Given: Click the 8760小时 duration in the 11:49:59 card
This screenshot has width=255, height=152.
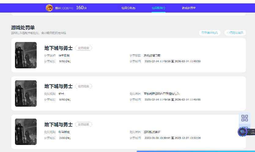Looking at the screenshot, I should click(x=65, y=61).
